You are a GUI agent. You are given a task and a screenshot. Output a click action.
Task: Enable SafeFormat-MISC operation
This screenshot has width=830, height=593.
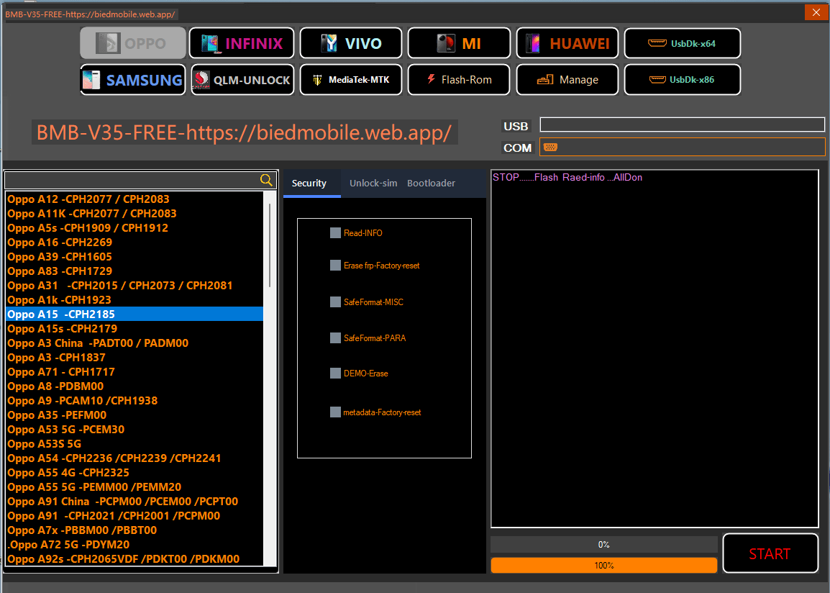(x=335, y=302)
